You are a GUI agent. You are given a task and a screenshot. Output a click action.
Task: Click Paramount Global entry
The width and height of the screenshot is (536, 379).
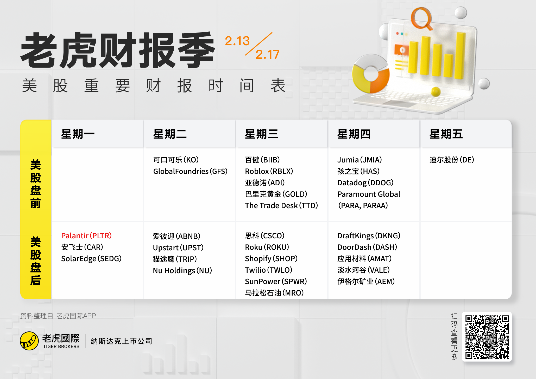click(369, 200)
